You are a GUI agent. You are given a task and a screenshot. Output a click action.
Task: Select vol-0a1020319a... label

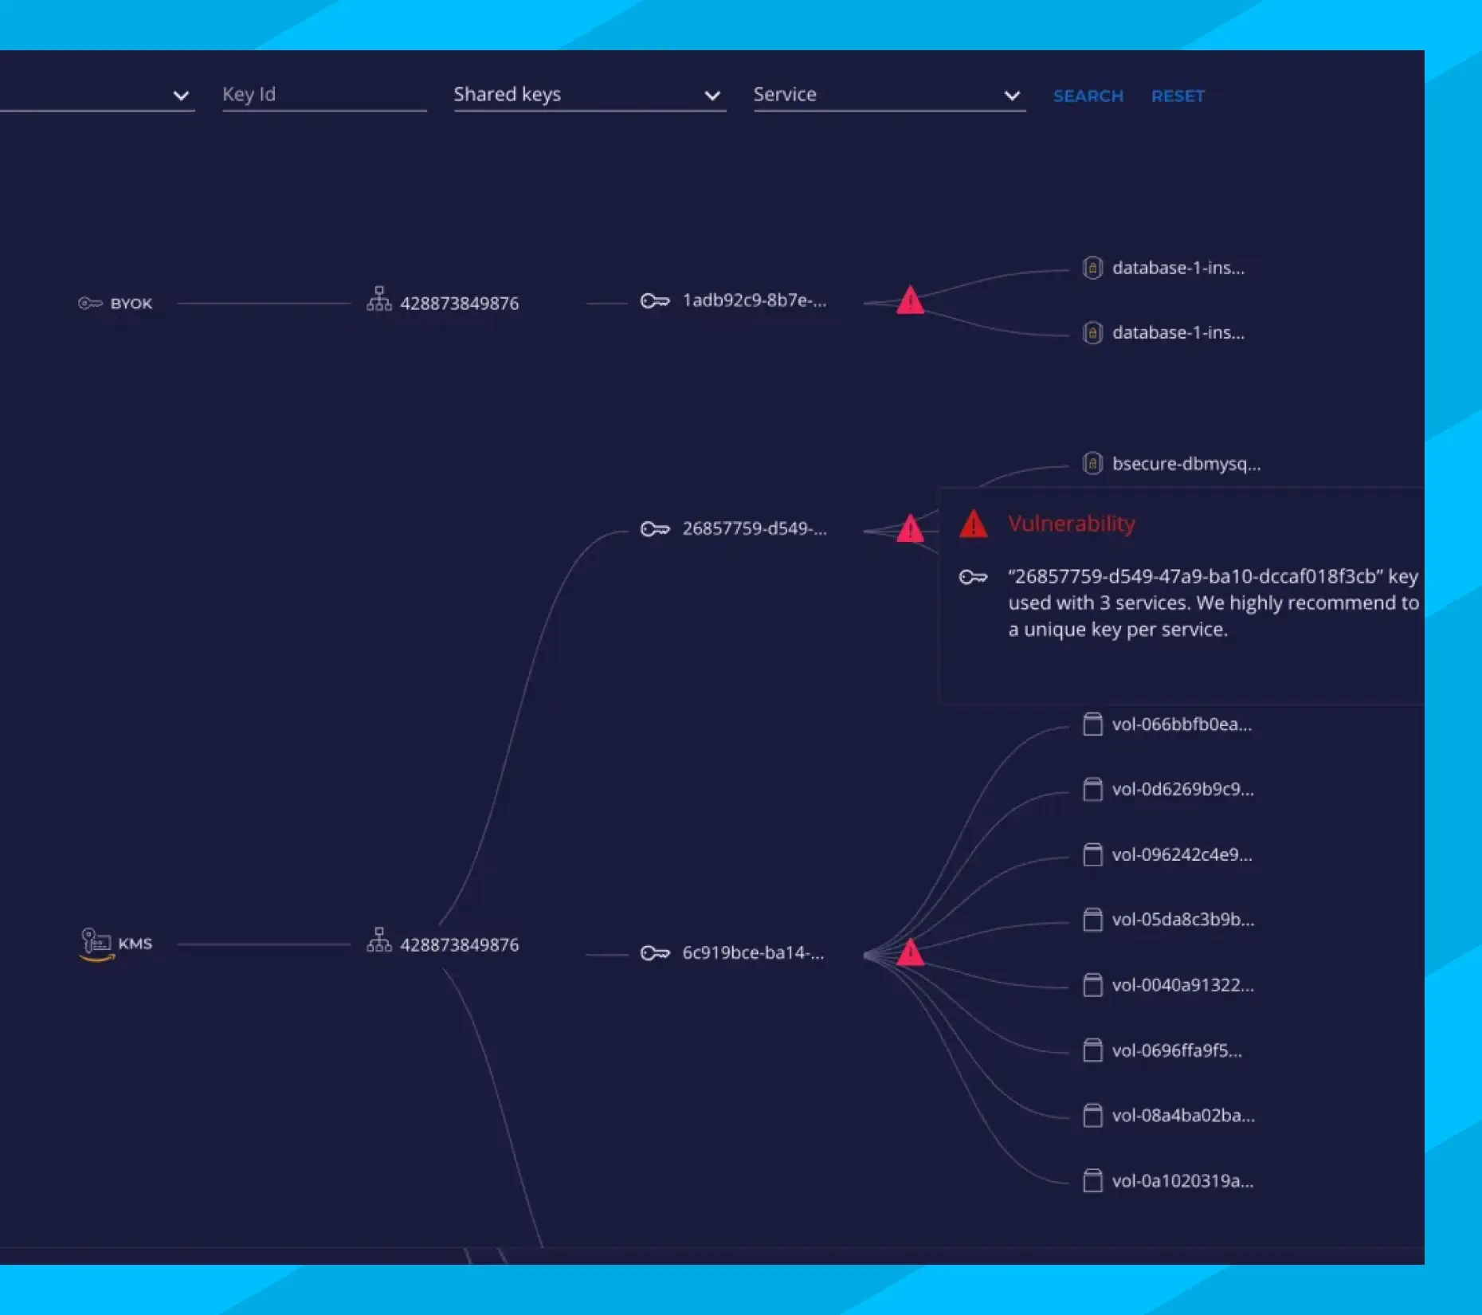point(1182,1181)
